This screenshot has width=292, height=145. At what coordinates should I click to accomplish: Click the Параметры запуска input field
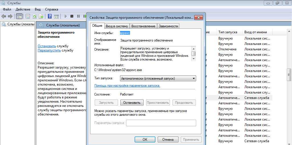pyautogui.click(x=161, y=123)
